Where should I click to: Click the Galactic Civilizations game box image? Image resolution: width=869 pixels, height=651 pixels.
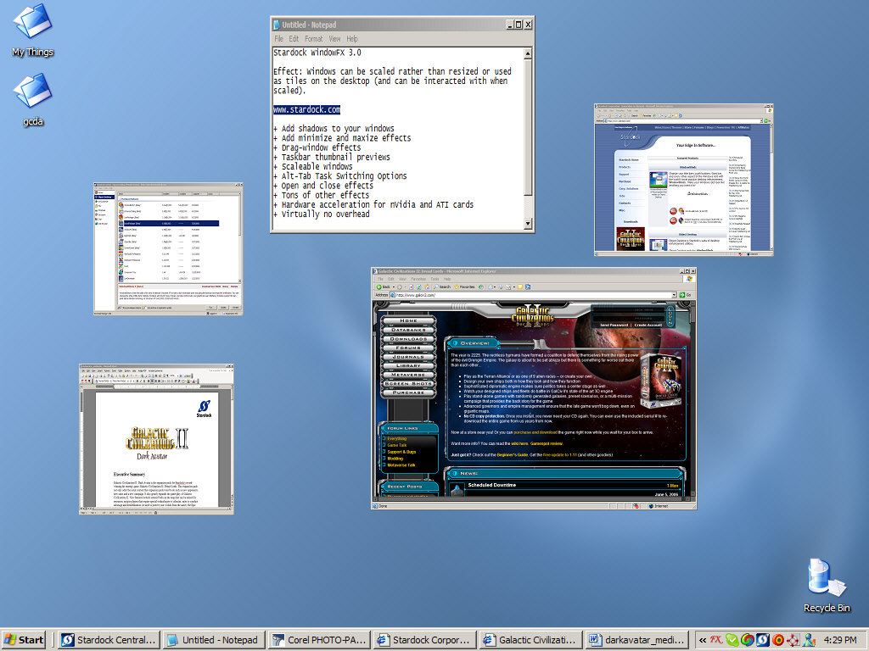click(660, 381)
